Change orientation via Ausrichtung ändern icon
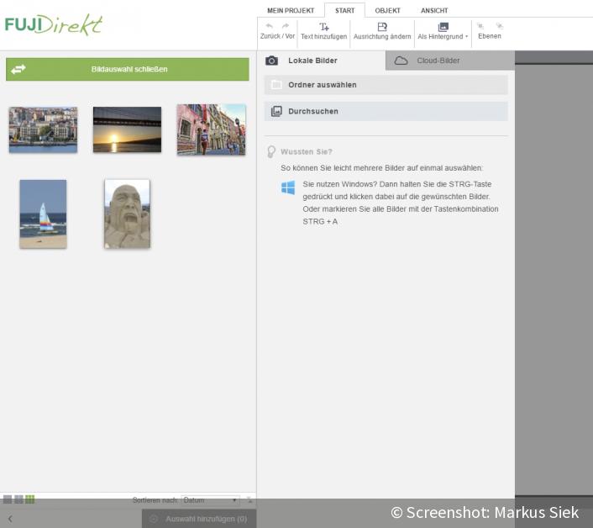Image resolution: width=593 pixels, height=528 pixels. coord(382,27)
